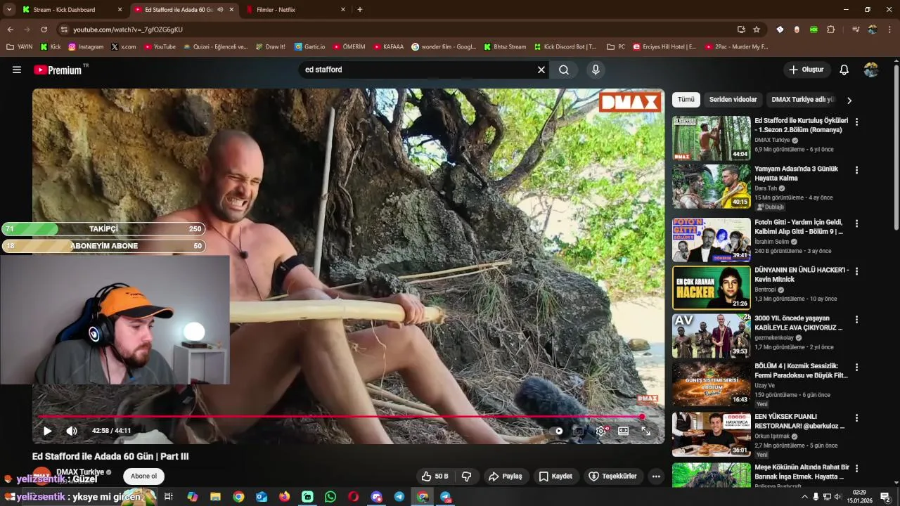Open options for Yamyam Adası'nda 3 Günlük video

click(x=856, y=170)
